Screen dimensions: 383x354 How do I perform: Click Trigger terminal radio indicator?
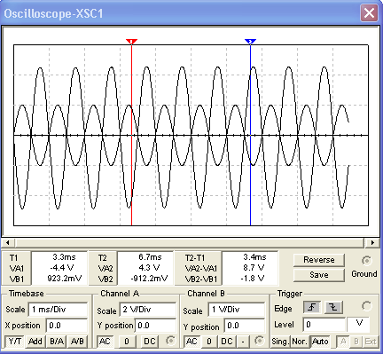tap(367, 306)
